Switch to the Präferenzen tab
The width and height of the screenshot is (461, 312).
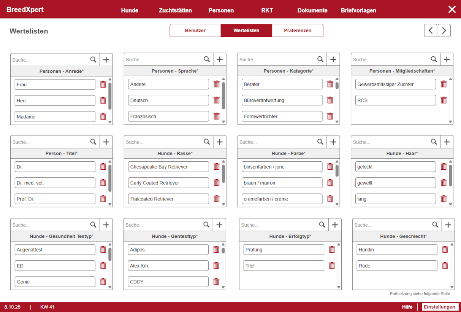coord(297,30)
